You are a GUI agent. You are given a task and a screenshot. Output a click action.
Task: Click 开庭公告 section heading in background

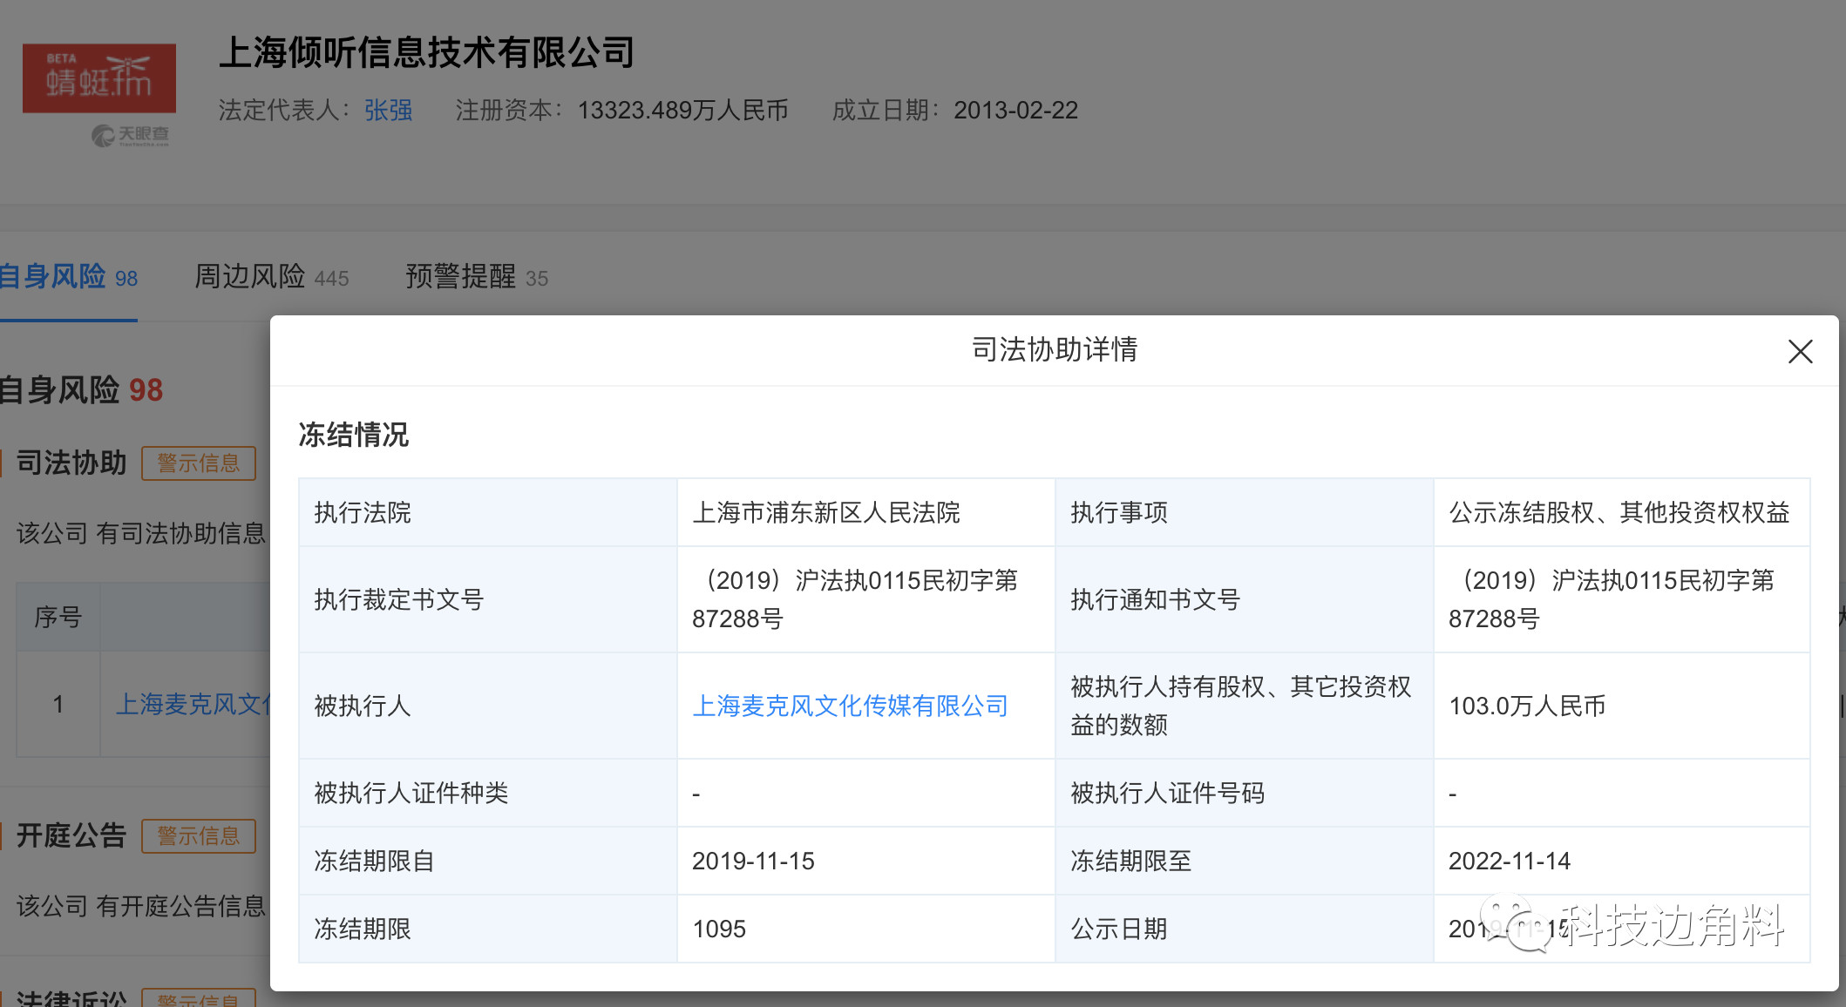coord(71,835)
